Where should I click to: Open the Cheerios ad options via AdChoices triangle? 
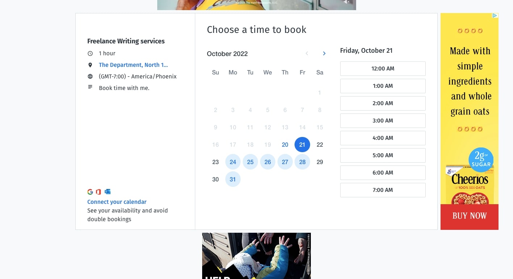click(x=494, y=16)
